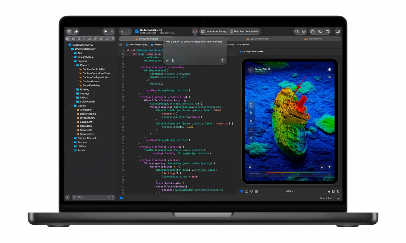Select the project navigator folder icon
The width and height of the screenshot is (406, 243).
[x=68, y=39]
